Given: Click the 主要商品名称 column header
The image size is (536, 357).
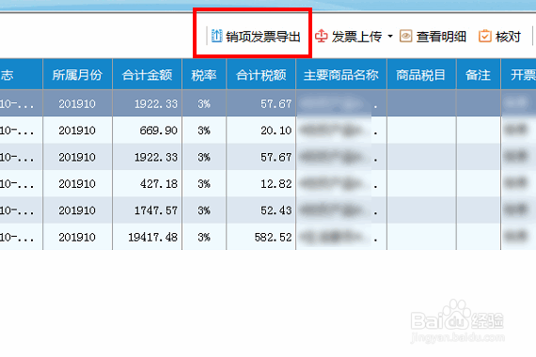Looking at the screenshot, I should (x=341, y=74).
